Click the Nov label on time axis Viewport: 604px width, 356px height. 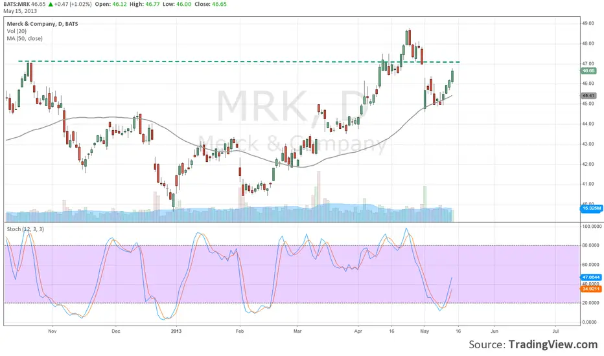(x=52, y=331)
